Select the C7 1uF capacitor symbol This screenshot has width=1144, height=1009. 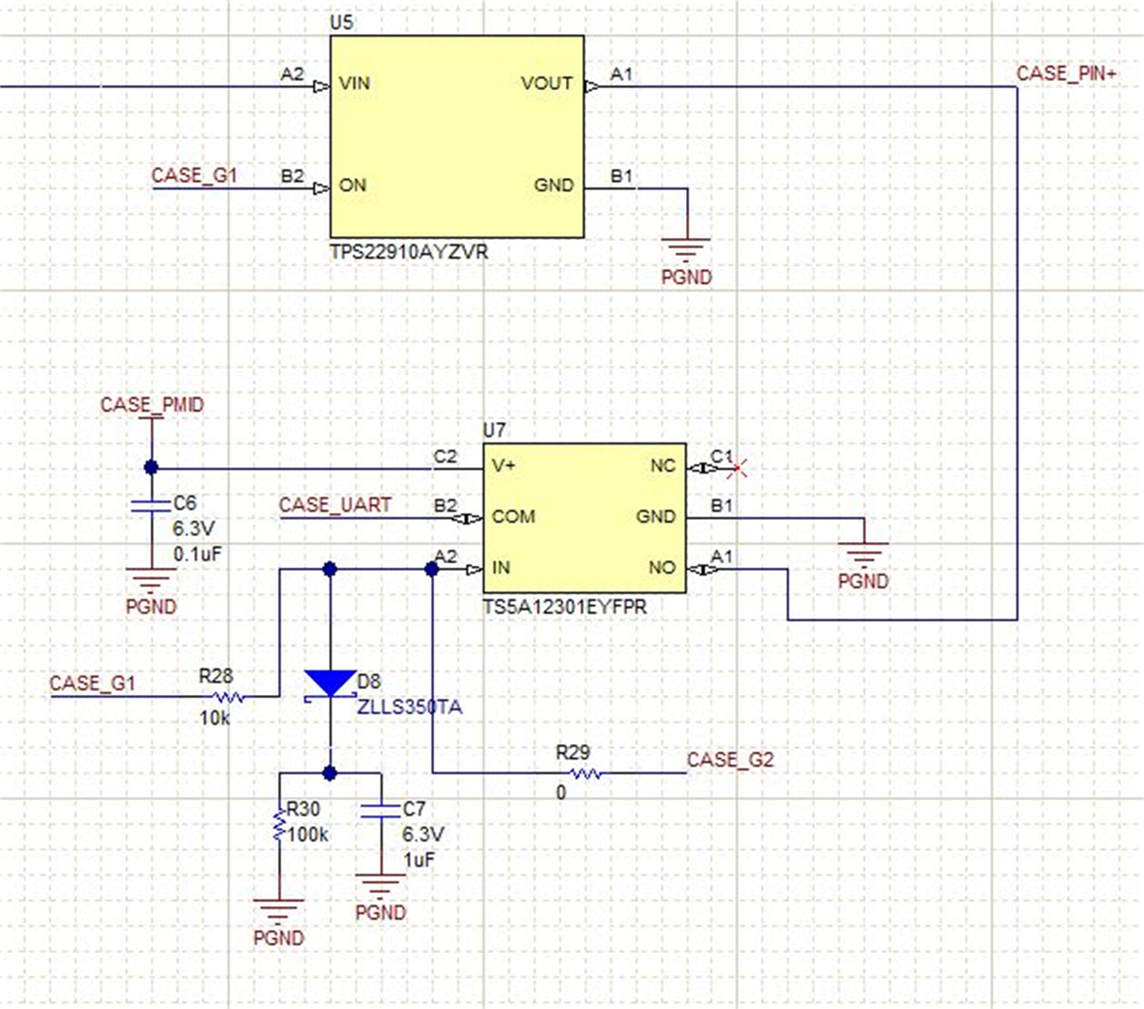[380, 811]
